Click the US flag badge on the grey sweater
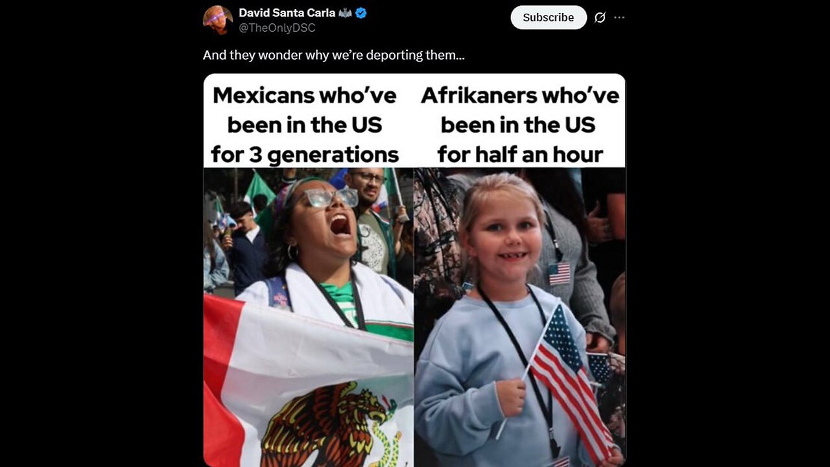830x467 pixels. click(x=559, y=274)
